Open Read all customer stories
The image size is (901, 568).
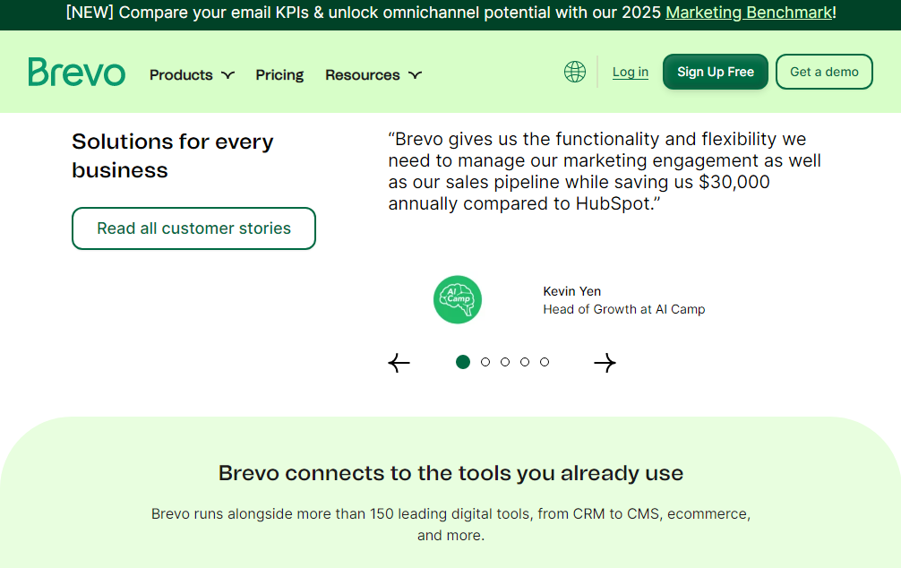pyautogui.click(x=193, y=228)
